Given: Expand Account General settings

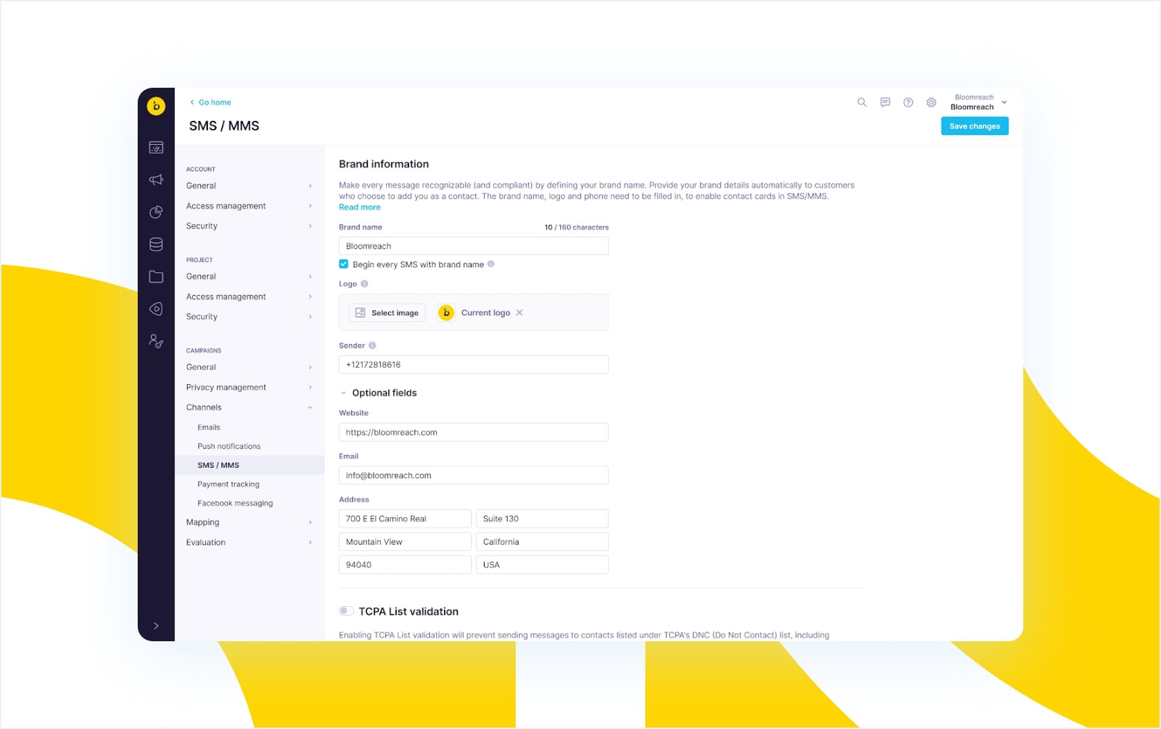Looking at the screenshot, I should point(250,186).
